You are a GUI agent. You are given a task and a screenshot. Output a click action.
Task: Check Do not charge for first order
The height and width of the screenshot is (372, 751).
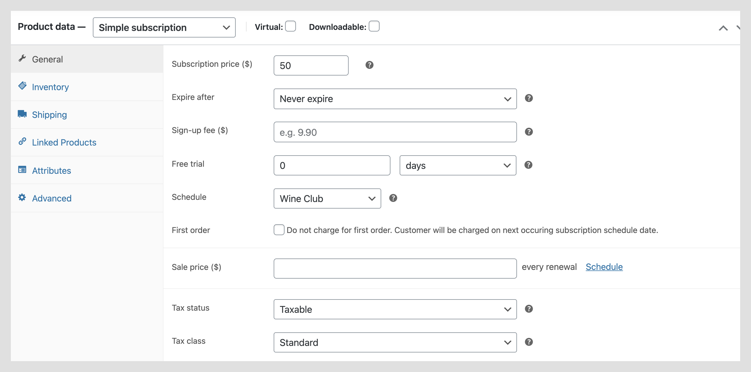point(279,230)
